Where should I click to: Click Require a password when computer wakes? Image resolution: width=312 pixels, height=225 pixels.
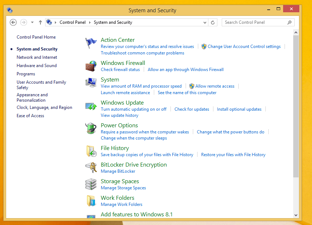tap(145, 132)
